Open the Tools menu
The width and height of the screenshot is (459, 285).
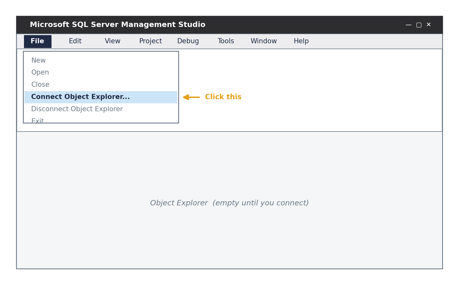pos(226,41)
